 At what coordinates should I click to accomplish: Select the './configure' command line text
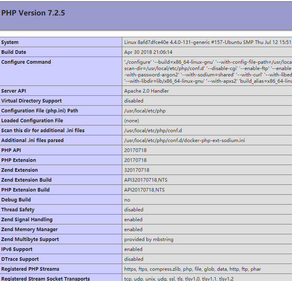point(208,72)
